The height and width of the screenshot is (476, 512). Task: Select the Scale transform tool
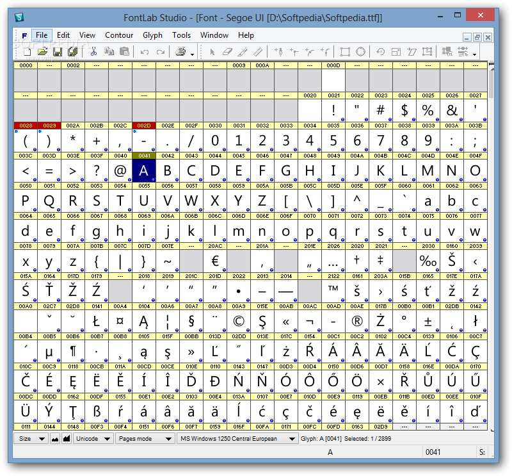coord(396,52)
